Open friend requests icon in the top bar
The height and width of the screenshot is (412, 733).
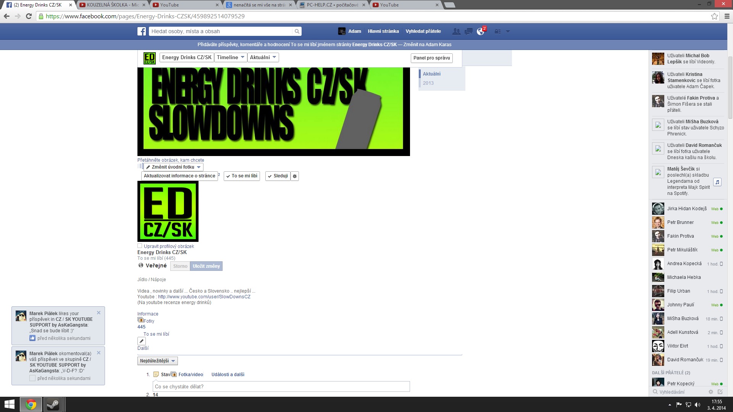(456, 31)
